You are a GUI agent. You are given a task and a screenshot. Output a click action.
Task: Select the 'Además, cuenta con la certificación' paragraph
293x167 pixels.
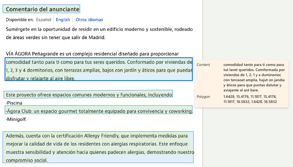(x=98, y=147)
